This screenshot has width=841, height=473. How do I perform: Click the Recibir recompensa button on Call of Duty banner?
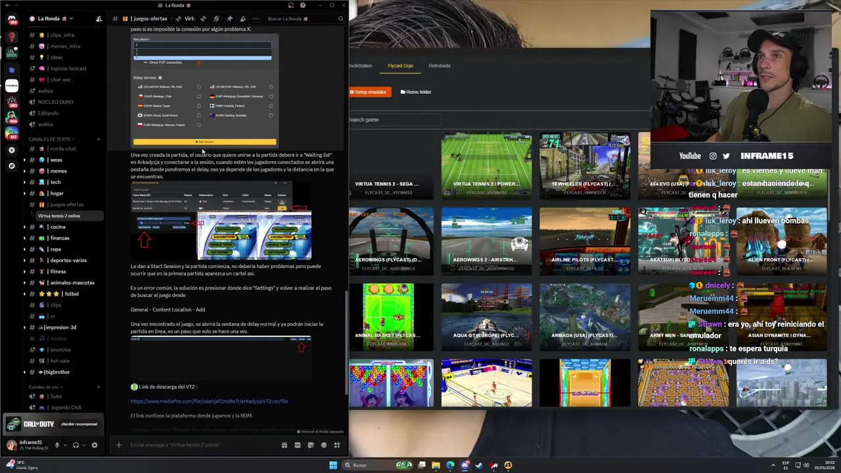pyautogui.click(x=79, y=424)
